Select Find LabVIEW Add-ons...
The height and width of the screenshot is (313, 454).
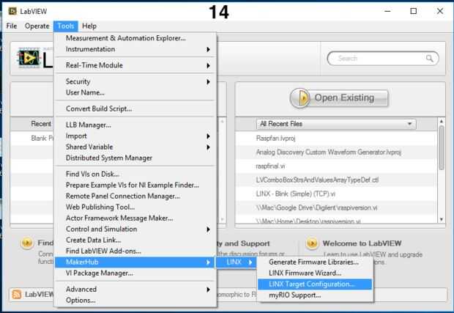point(135,251)
